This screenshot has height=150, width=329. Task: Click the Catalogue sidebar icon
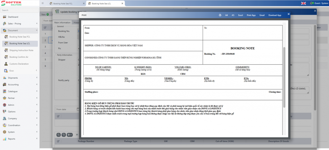coord(4,91)
